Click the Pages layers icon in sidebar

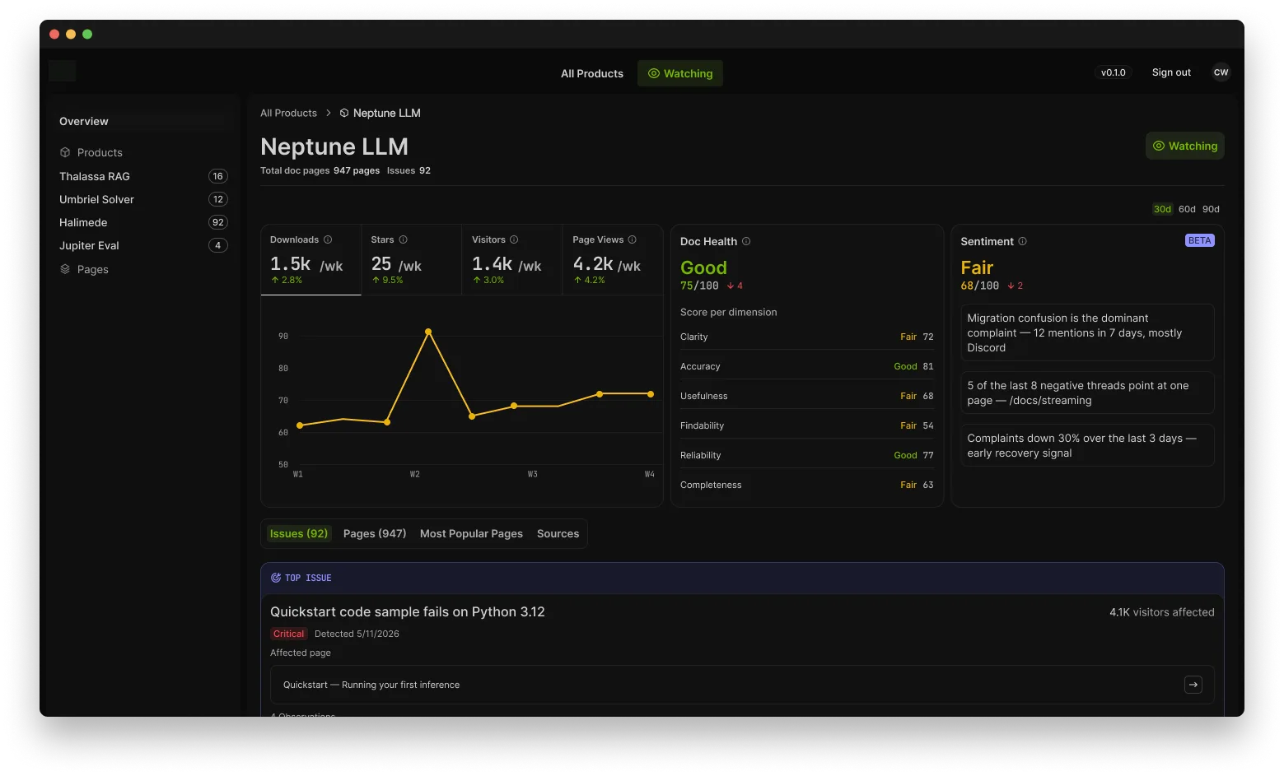pyautogui.click(x=65, y=269)
